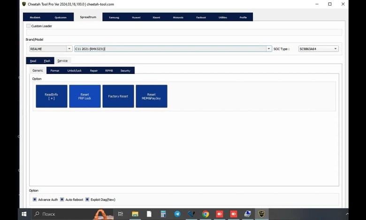Click the model text field C11 2021 (RMX3231)

point(170,49)
